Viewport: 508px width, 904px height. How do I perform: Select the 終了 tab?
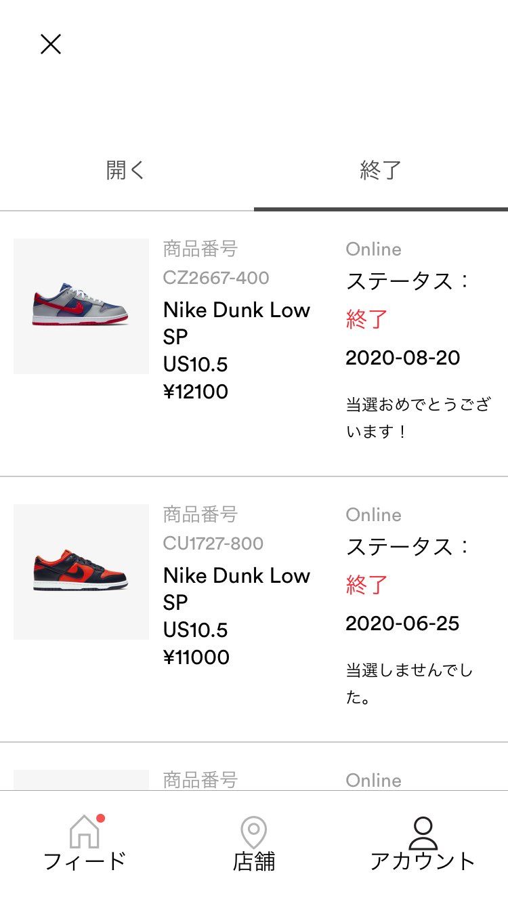click(381, 170)
